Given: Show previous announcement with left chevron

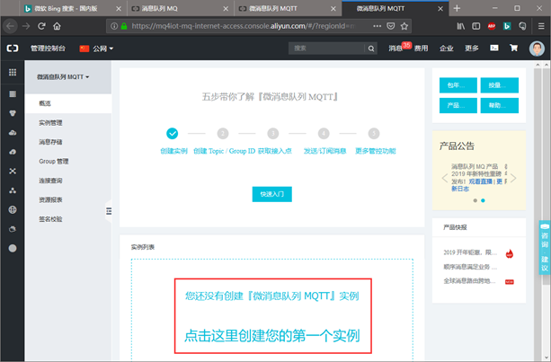Looking at the screenshot, I should click(x=445, y=179).
